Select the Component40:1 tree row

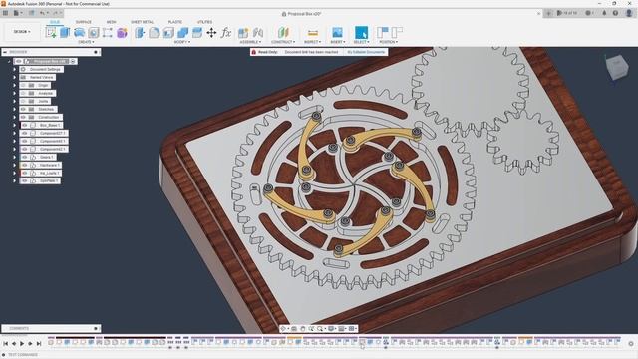(44, 142)
